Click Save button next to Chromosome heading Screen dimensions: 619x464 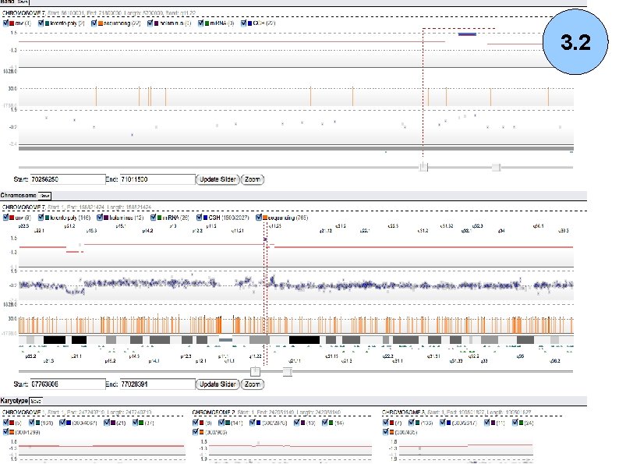tap(44, 196)
